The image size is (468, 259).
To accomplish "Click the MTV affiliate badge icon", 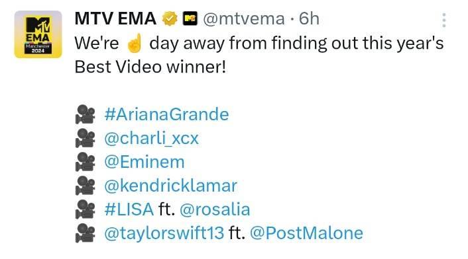I will [190, 18].
